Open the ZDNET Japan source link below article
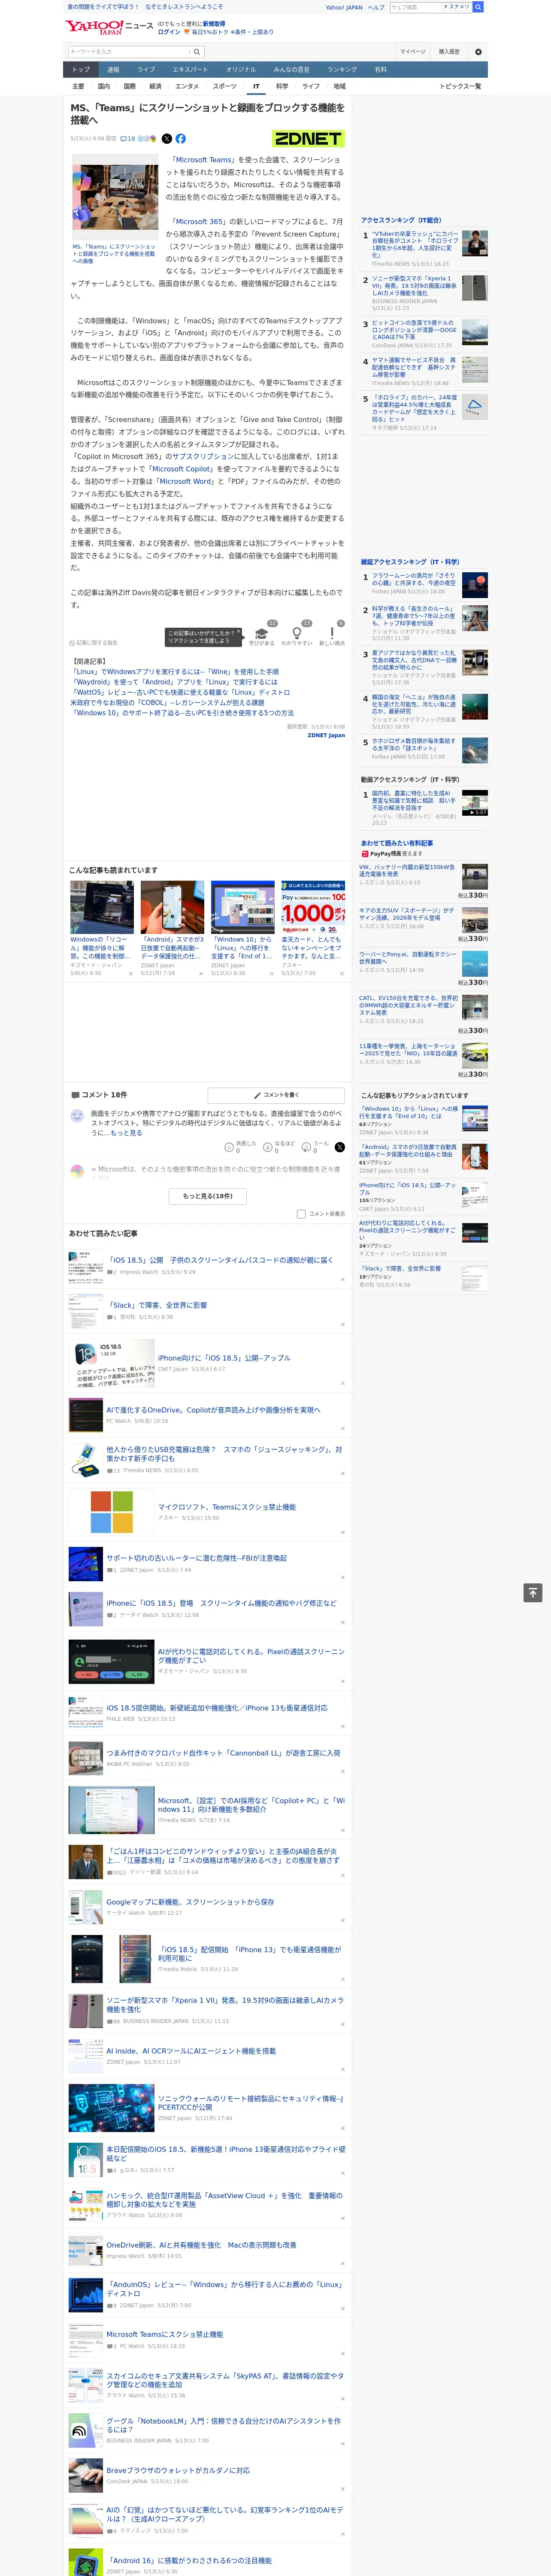The height and width of the screenshot is (2576, 551). click(326, 735)
